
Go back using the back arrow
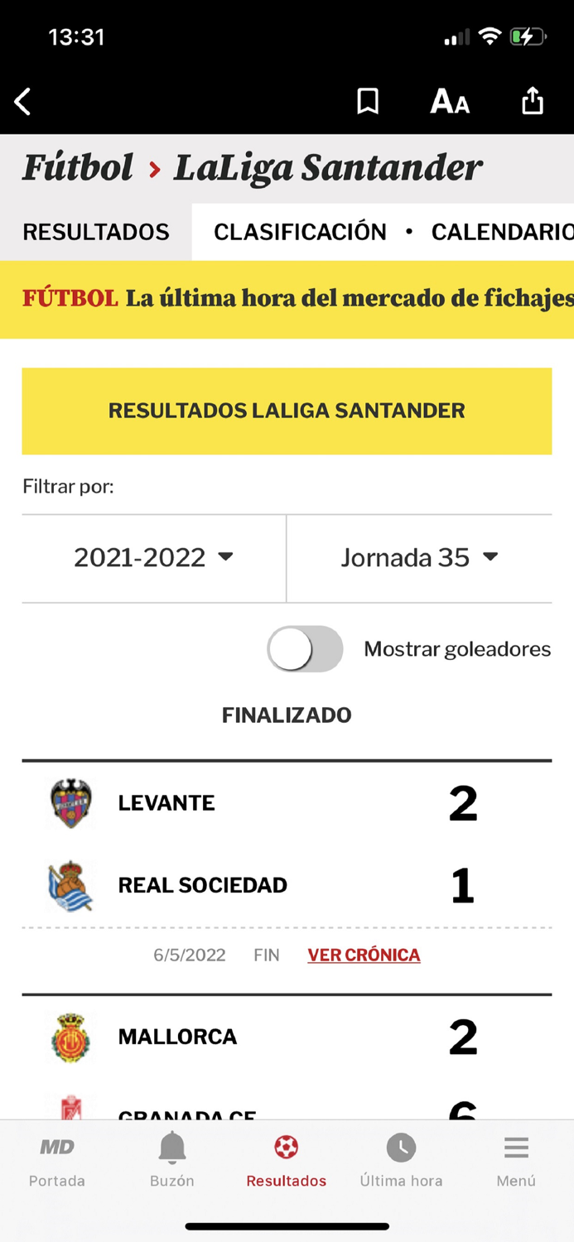[x=22, y=101]
